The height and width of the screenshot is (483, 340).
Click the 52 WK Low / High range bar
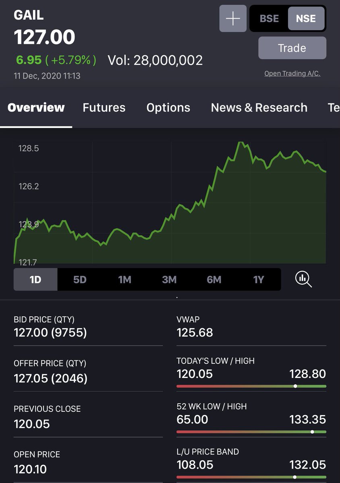[x=251, y=431]
